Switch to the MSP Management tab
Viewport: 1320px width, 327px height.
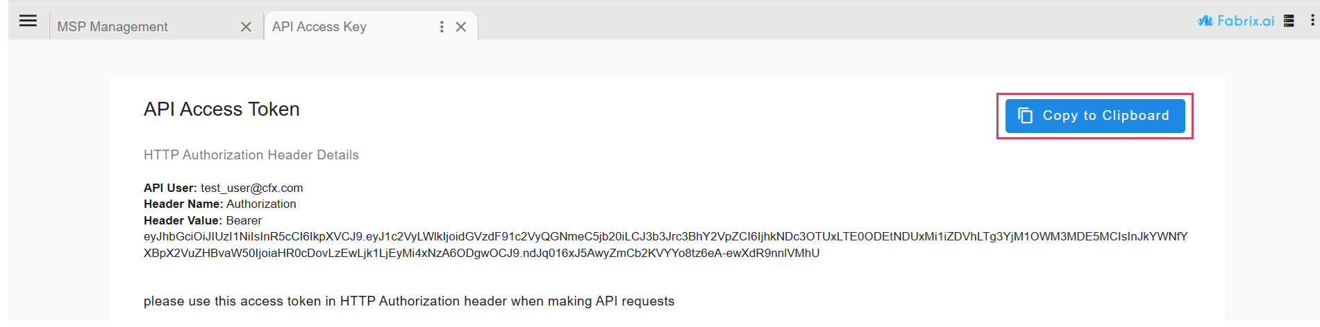(112, 27)
